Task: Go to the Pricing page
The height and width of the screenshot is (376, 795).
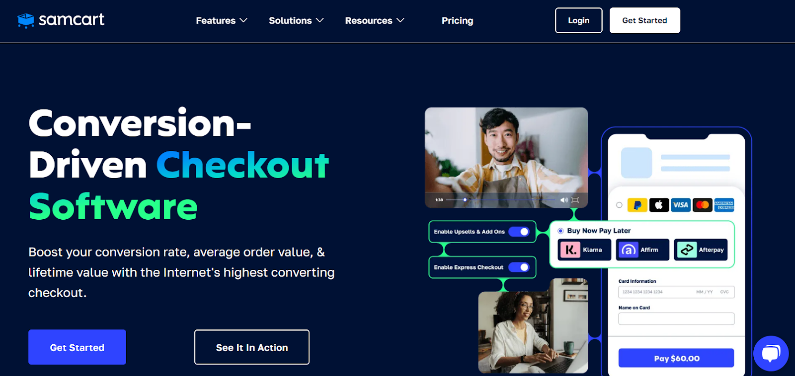Action: pyautogui.click(x=458, y=20)
